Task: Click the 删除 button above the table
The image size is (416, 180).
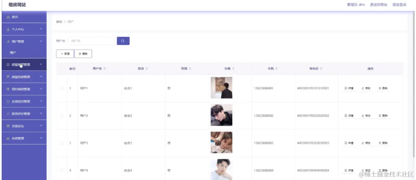Action: click(x=83, y=54)
